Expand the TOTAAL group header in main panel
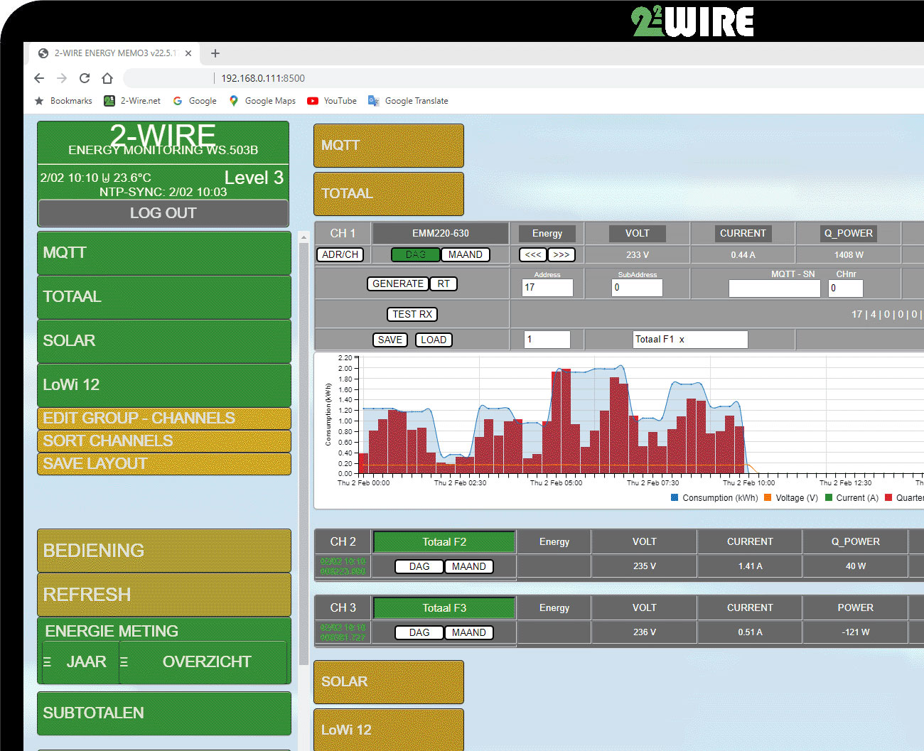The image size is (924, 751). (x=389, y=194)
